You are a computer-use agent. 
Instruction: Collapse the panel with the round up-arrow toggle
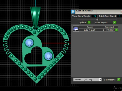tap(97, 19)
